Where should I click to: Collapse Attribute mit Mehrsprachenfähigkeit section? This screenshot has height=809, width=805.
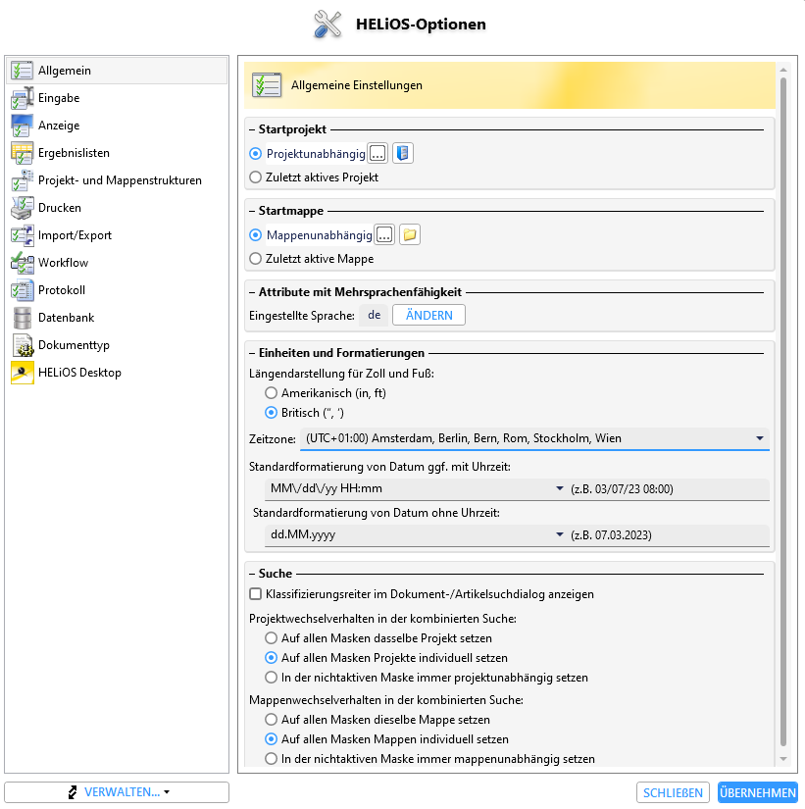(252, 292)
